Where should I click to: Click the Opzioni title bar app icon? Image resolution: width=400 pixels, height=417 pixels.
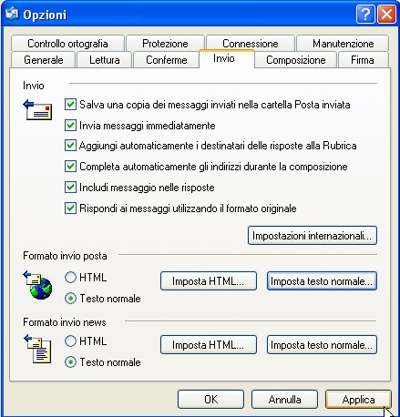[x=12, y=14]
